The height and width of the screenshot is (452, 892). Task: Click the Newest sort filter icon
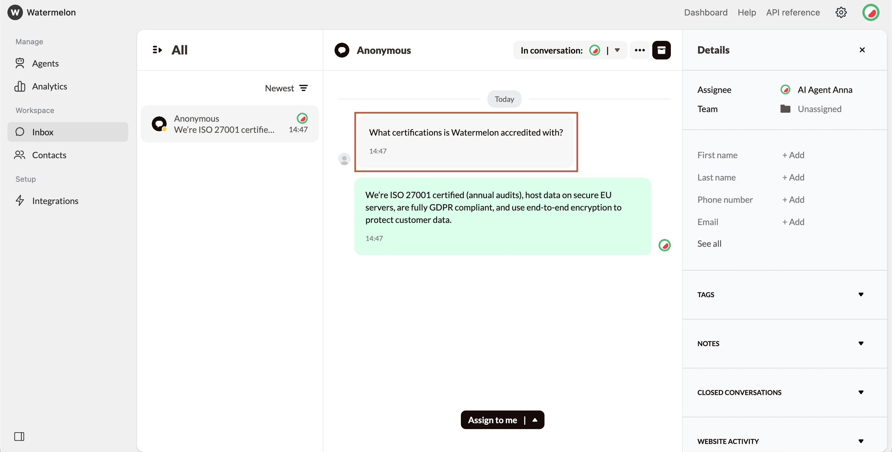pos(303,88)
